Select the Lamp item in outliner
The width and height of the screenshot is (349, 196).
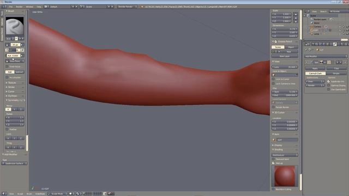point(316,34)
